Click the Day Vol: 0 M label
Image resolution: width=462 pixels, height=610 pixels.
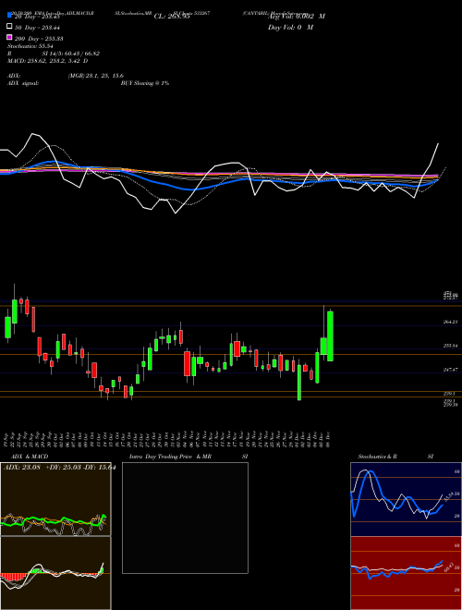point(290,27)
